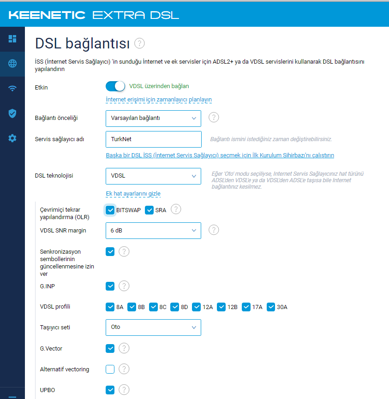Click help icon next to Alternatif vectoring
This screenshot has height=399, width=389.
[x=124, y=369]
